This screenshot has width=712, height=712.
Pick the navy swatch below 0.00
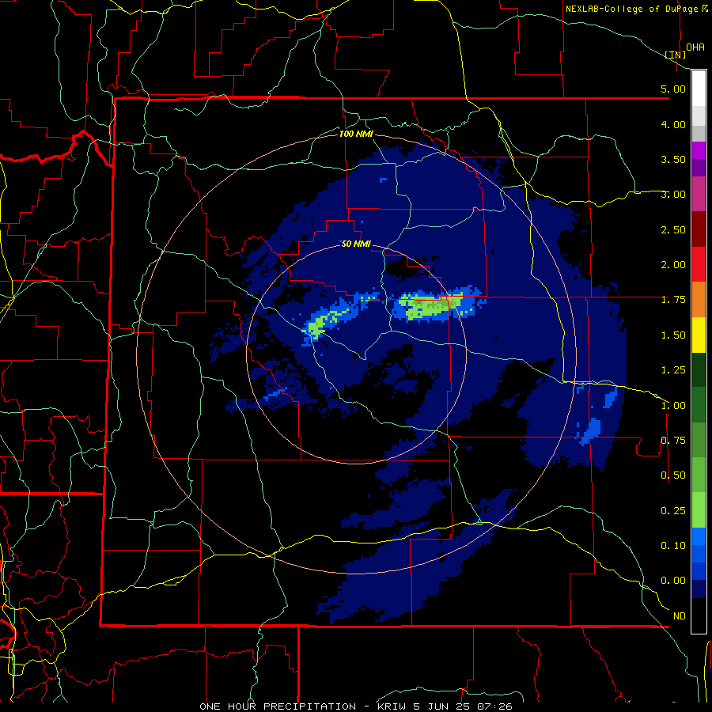point(699,589)
